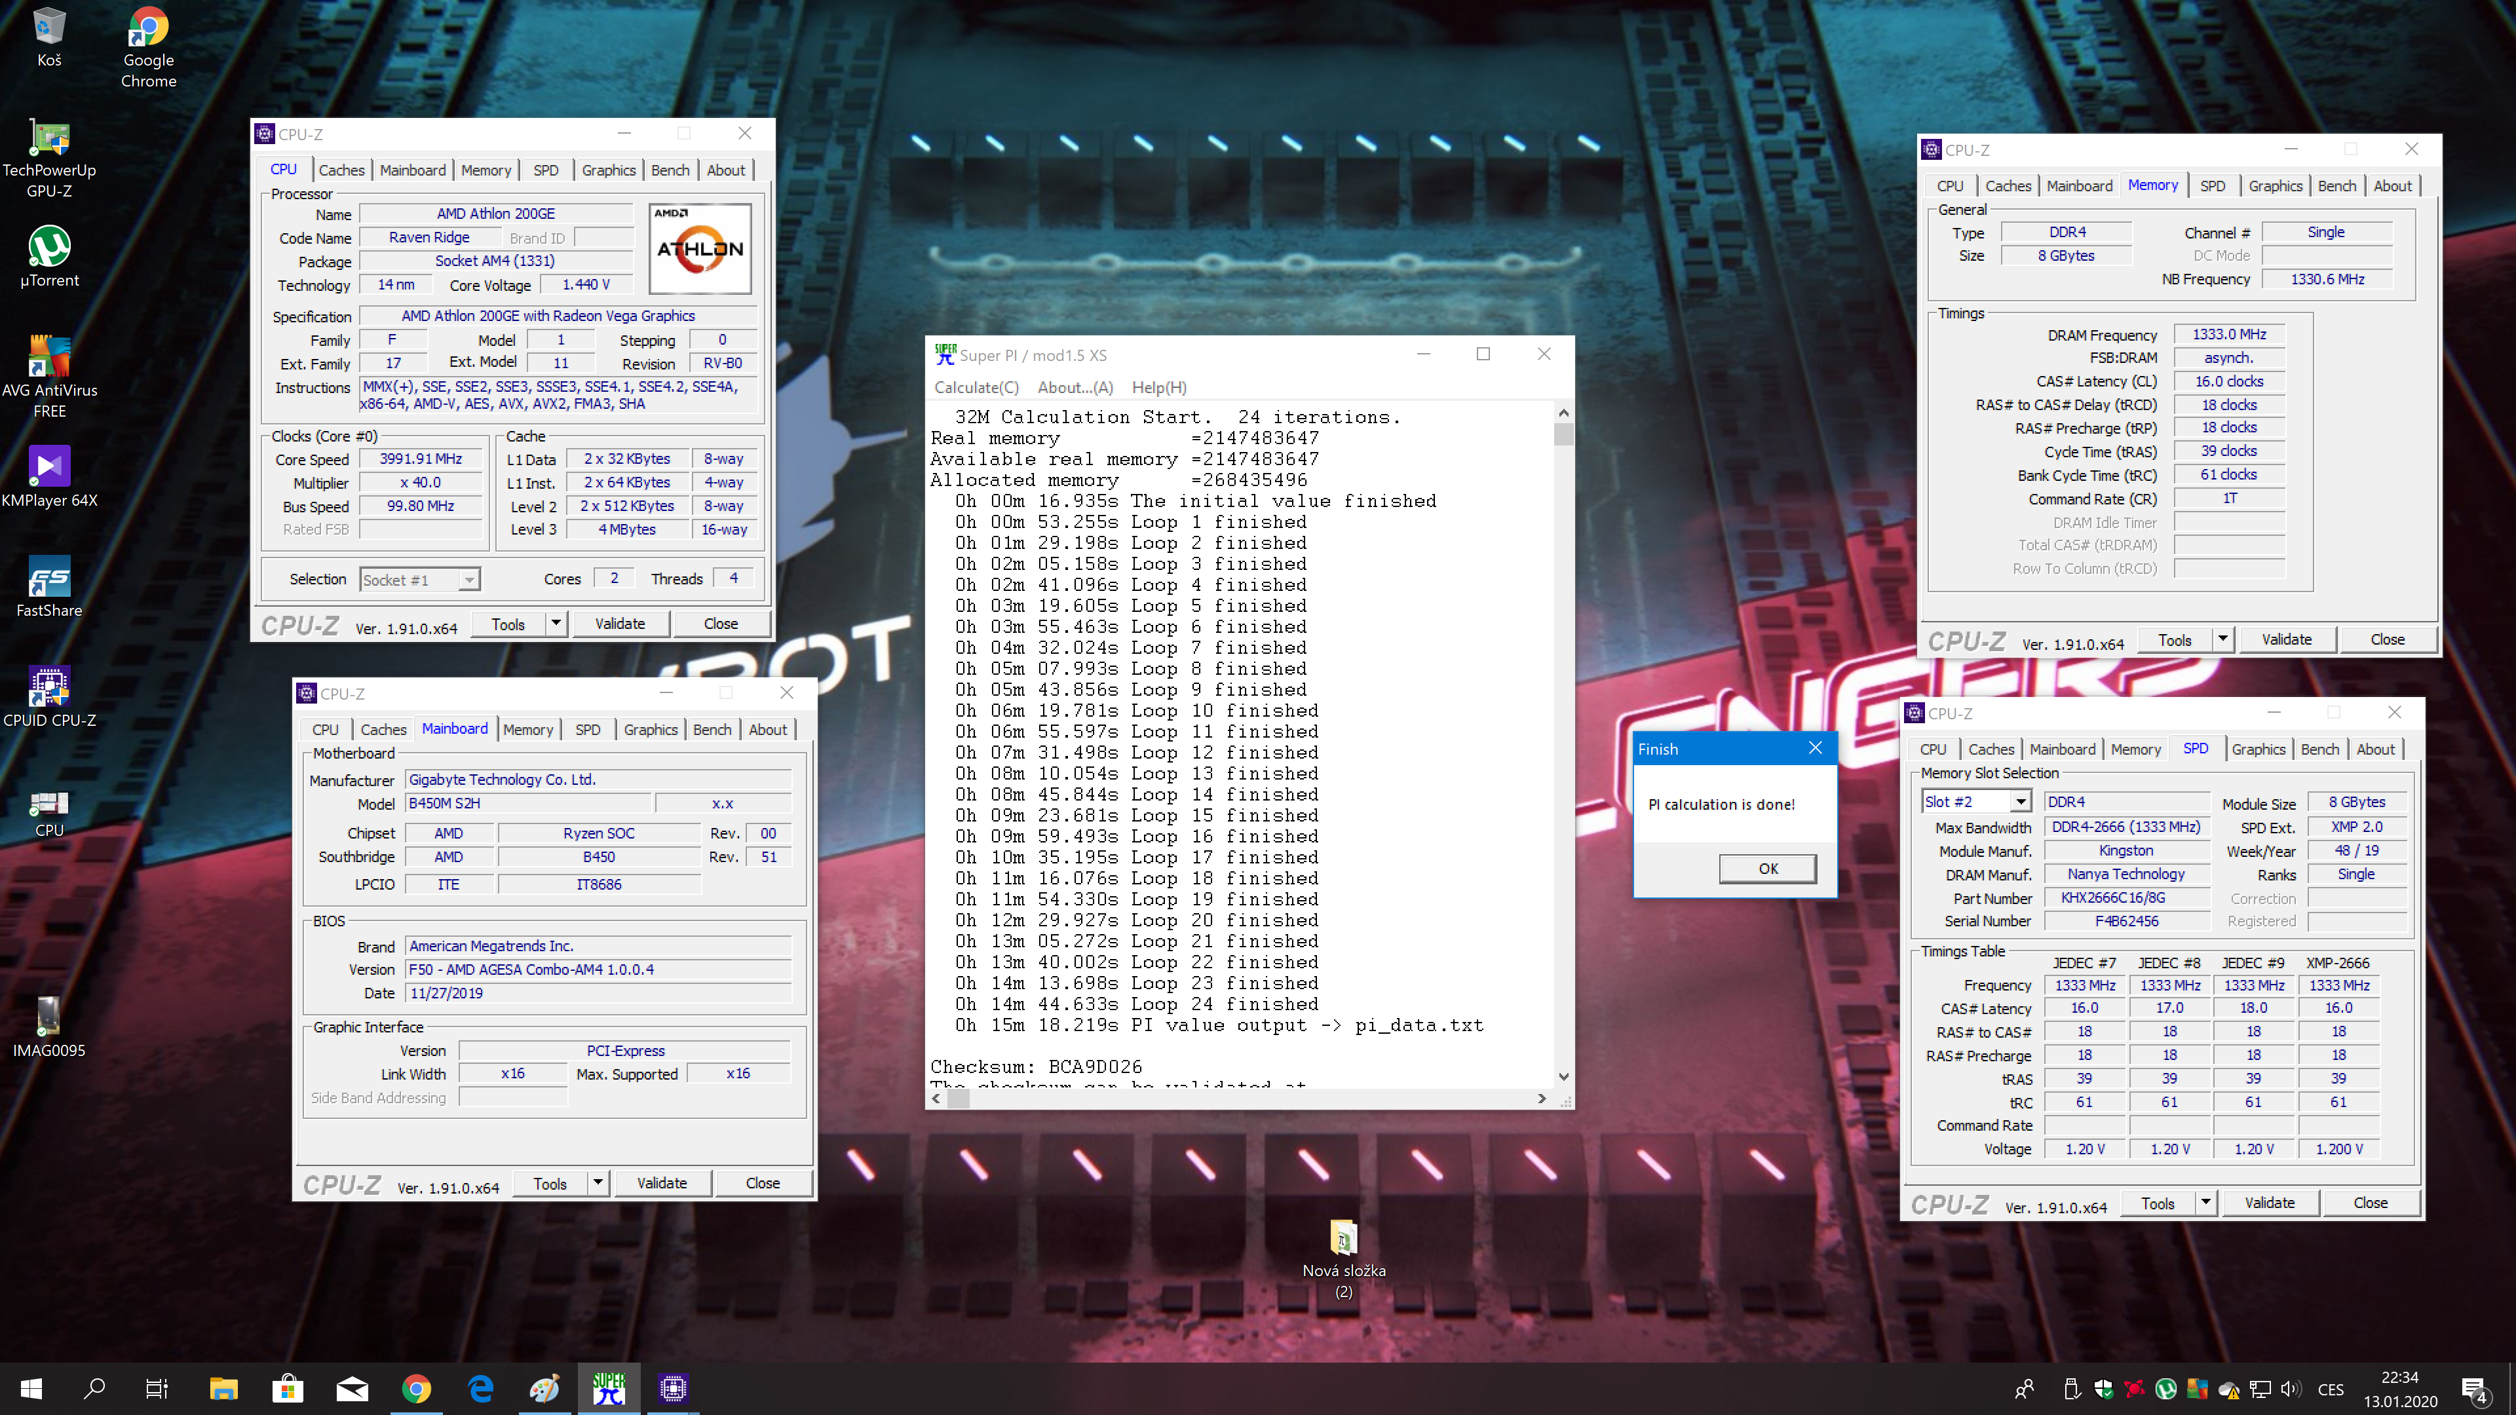Click Validate in the CPU tab window
Image resolution: width=2516 pixels, height=1415 pixels.
620,623
